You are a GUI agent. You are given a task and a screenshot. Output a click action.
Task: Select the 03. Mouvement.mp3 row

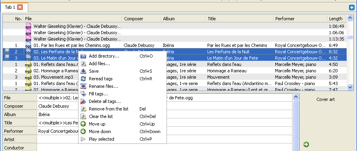(x=175, y=77)
